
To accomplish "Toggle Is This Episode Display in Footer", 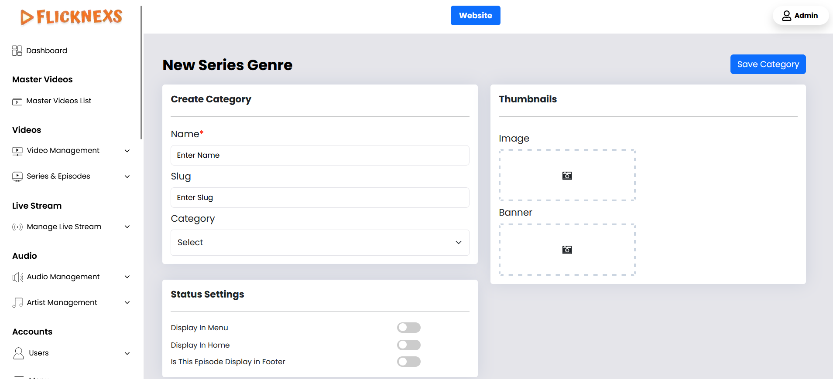I will (408, 362).
